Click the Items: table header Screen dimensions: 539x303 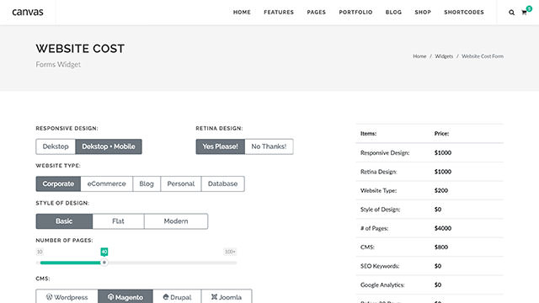[368, 134]
